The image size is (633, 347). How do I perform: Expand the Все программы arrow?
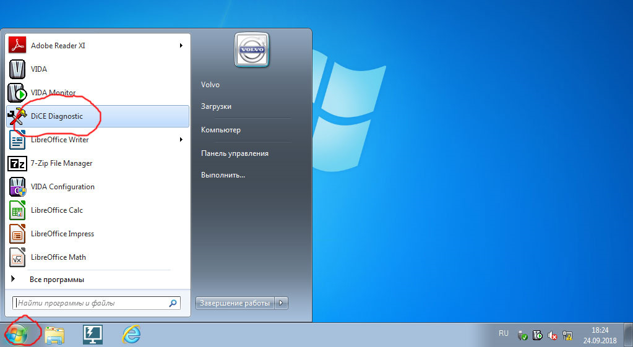pos(13,279)
